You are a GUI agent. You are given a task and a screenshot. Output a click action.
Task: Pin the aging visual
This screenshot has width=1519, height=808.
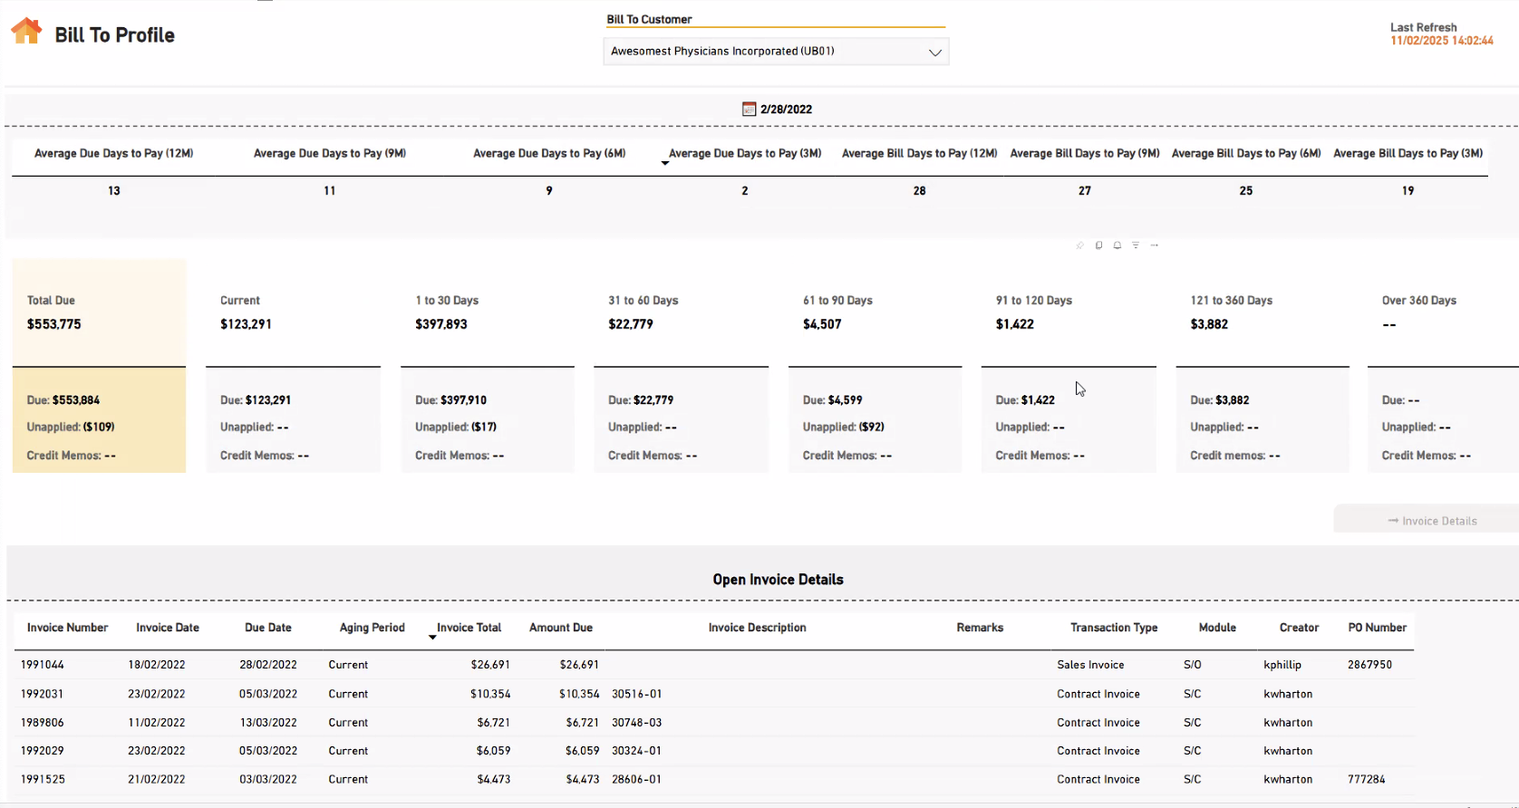click(1079, 245)
